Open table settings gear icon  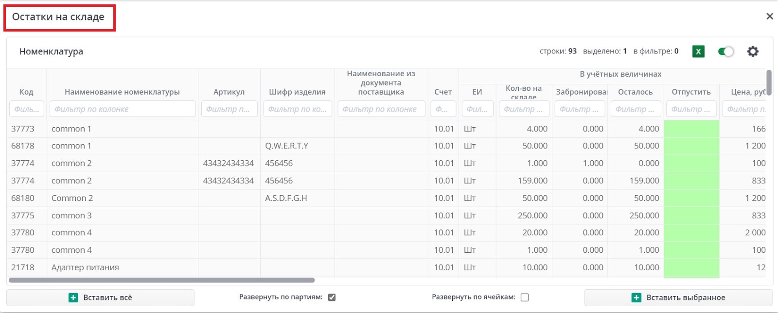point(753,51)
